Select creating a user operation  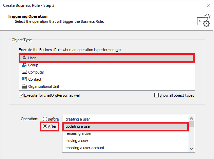tap(125, 119)
